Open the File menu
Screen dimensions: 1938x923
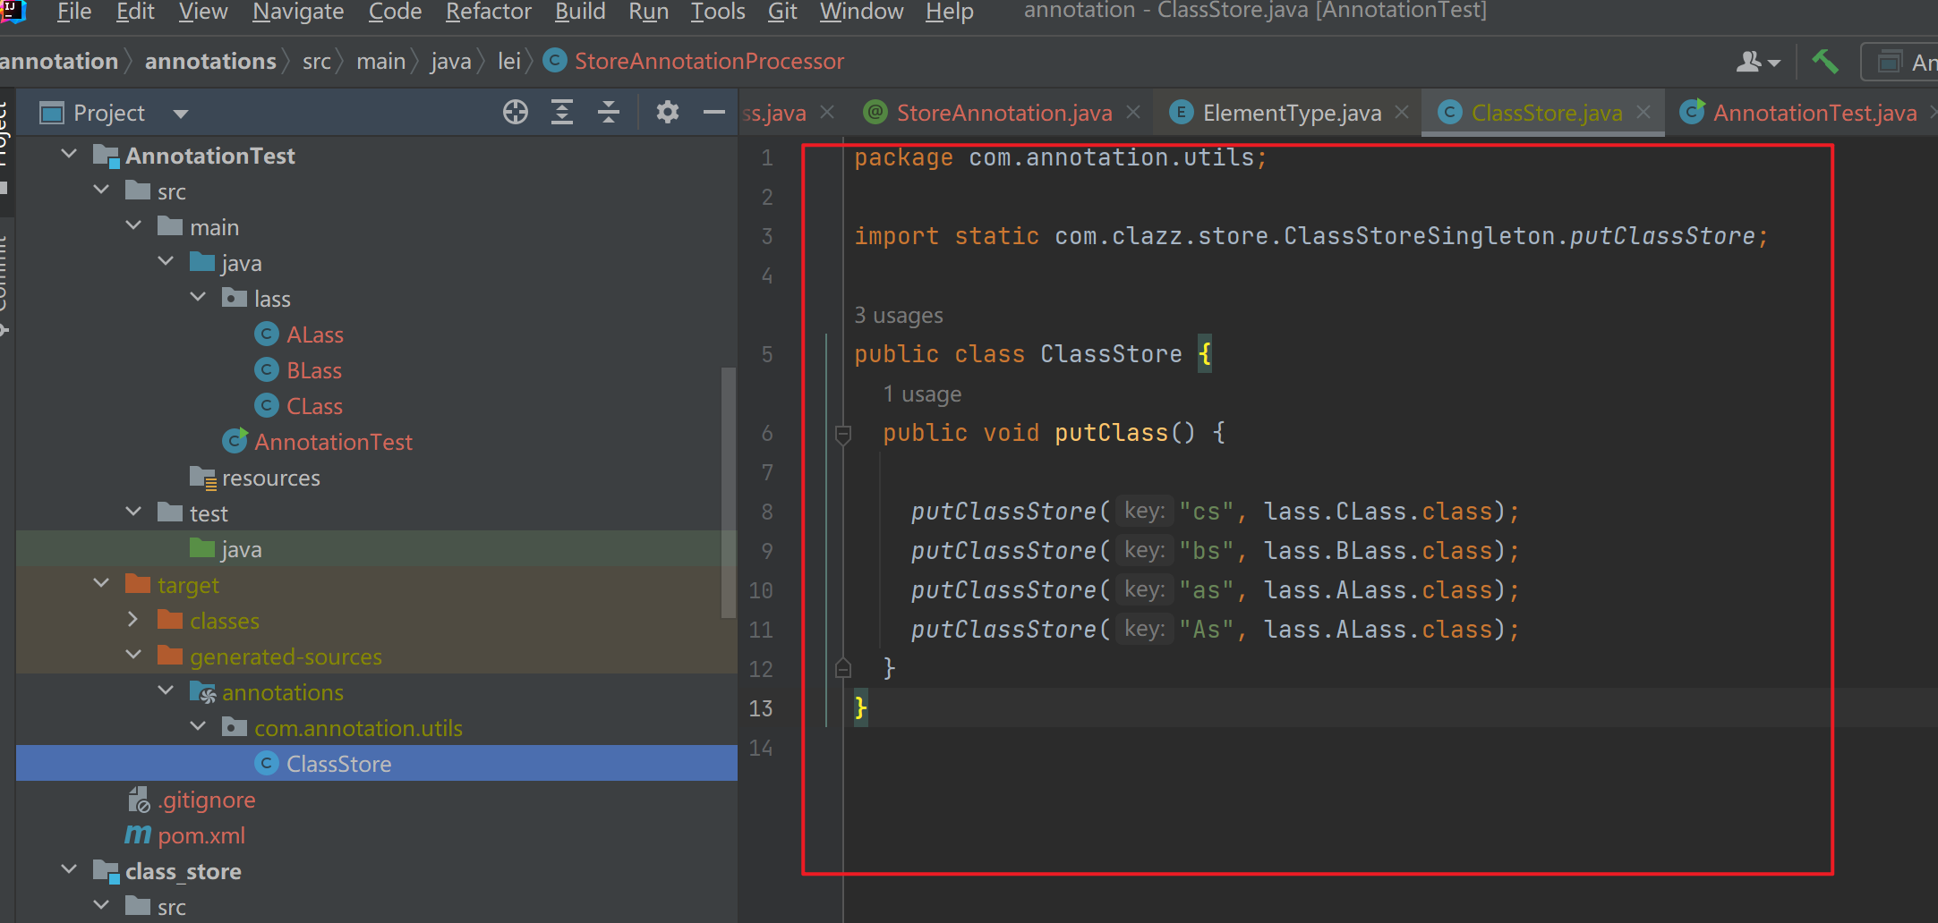(x=74, y=12)
